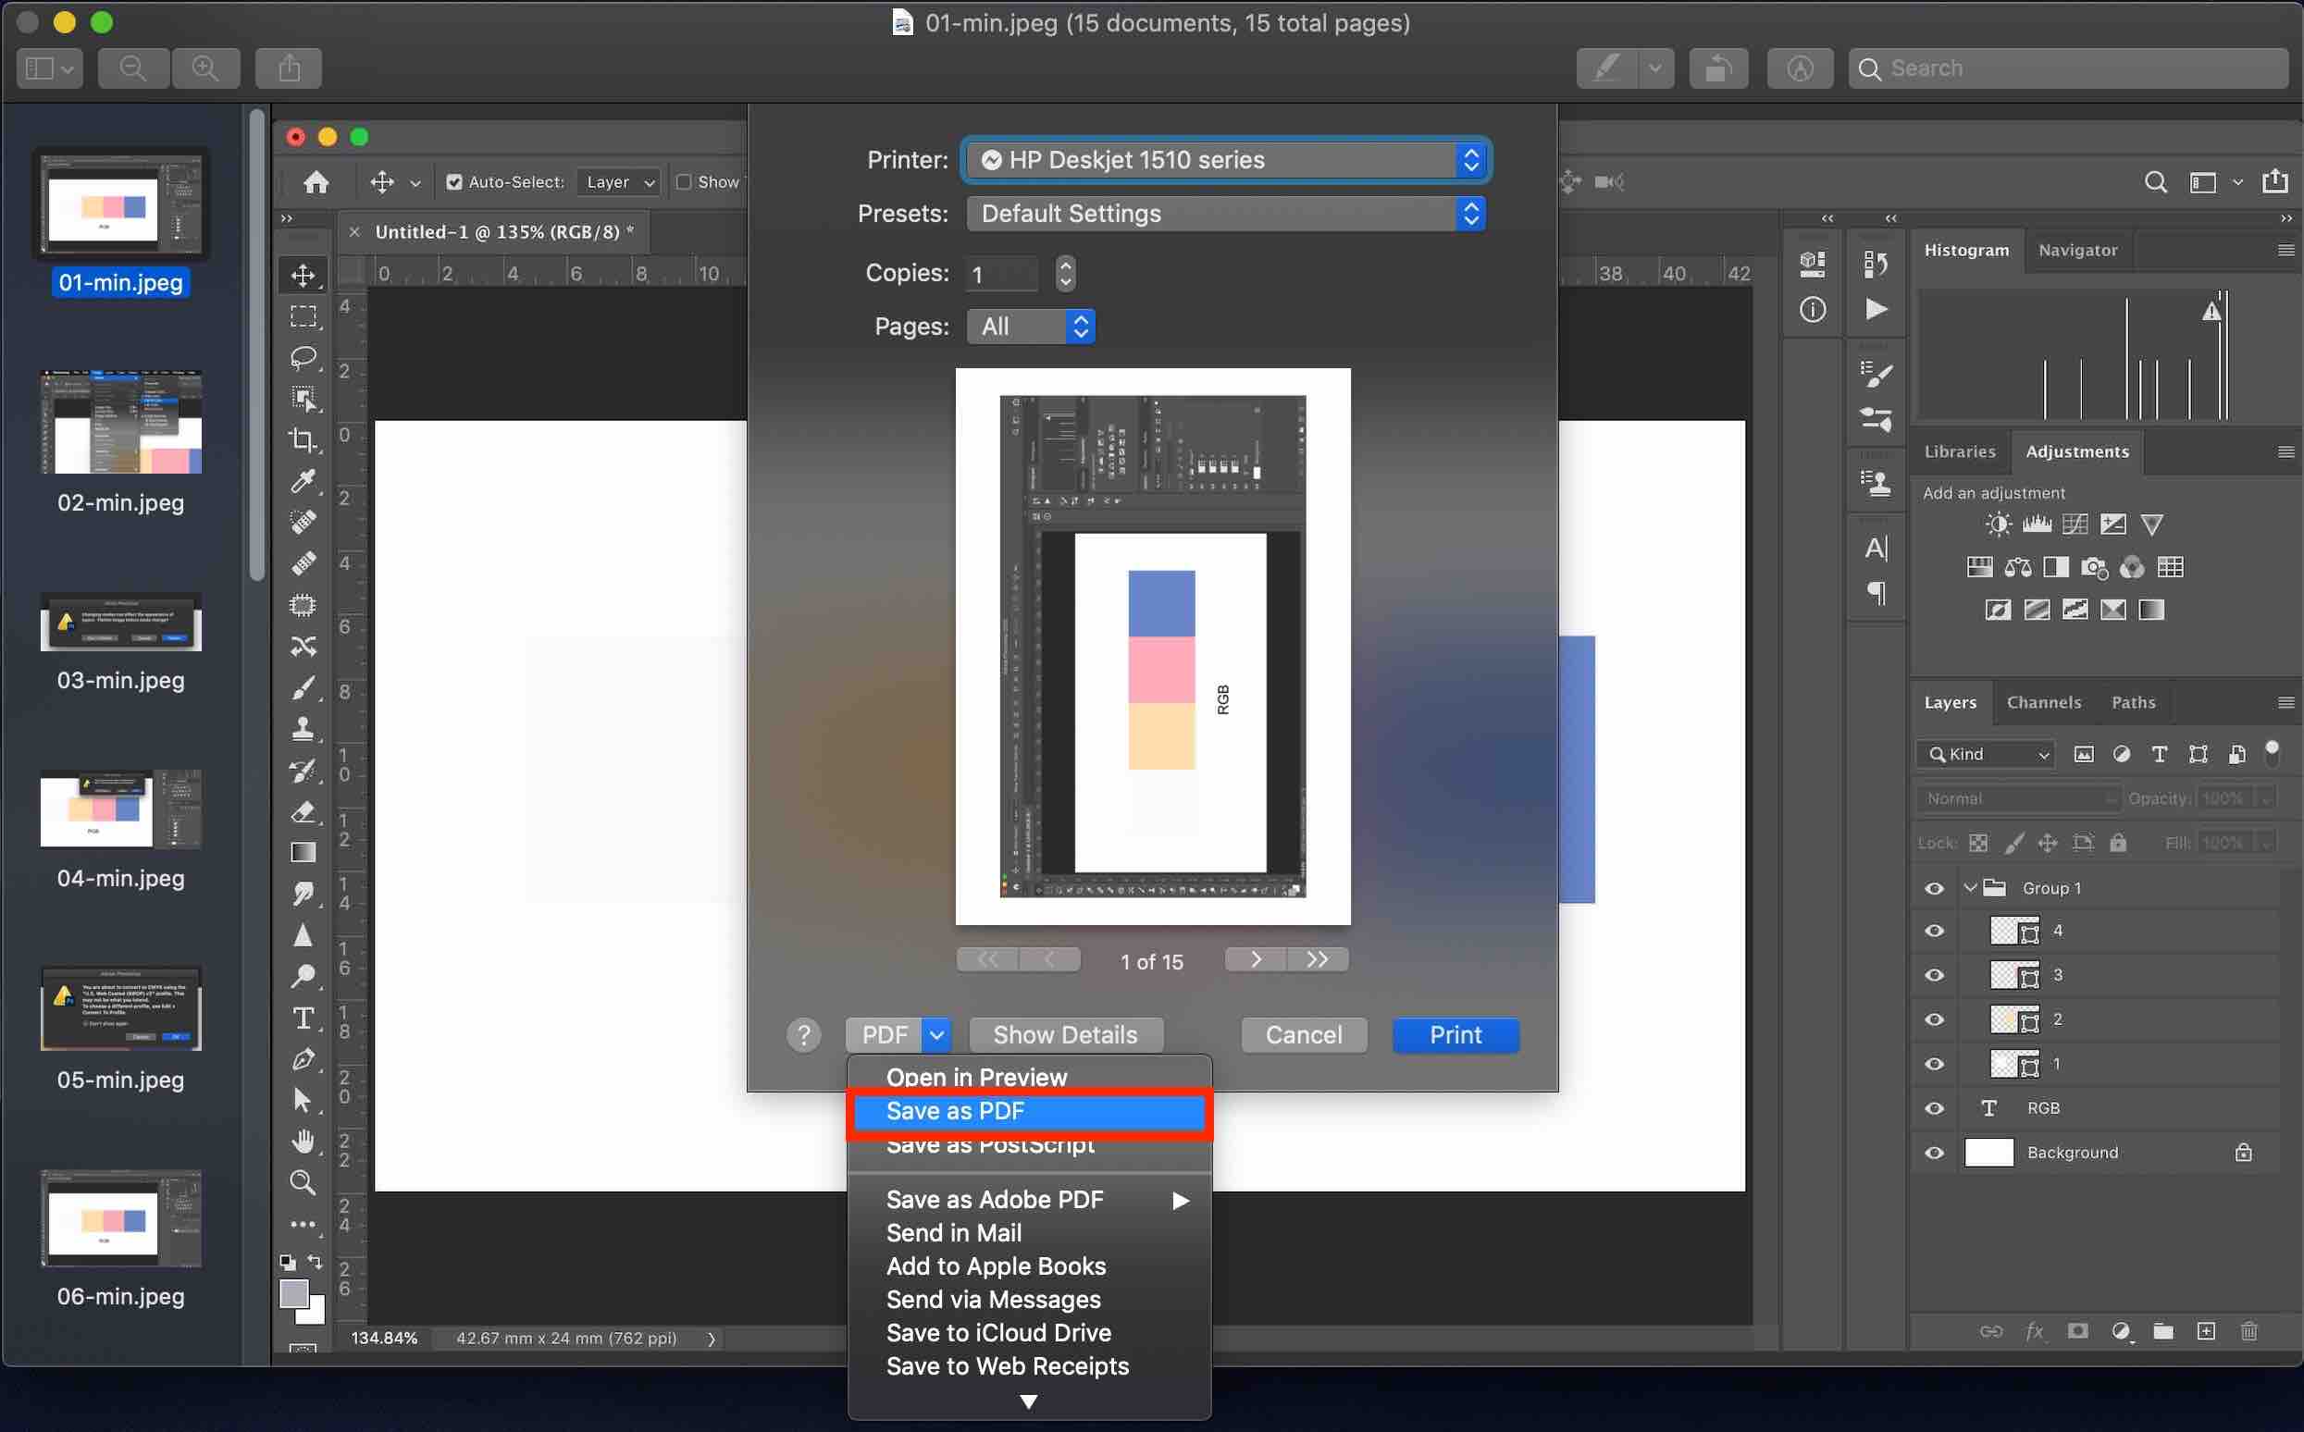2304x1432 pixels.
Task: Click the Cancel button
Action: (x=1304, y=1035)
